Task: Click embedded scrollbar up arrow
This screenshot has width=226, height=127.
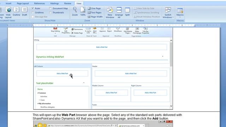Action: (x=171, y=41)
